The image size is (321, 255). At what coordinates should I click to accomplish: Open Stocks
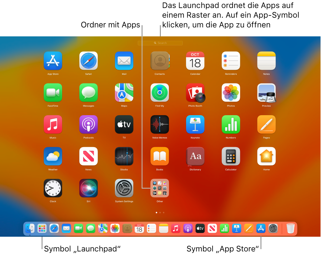pyautogui.click(x=124, y=156)
